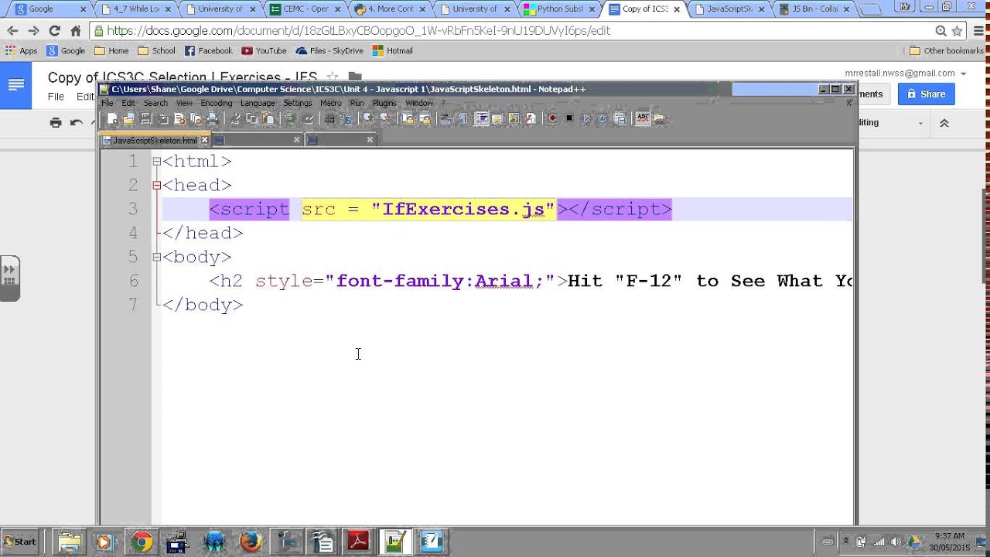Click the Save Recorded Macro icon
The width and height of the screenshot is (990, 557).
coord(620,118)
